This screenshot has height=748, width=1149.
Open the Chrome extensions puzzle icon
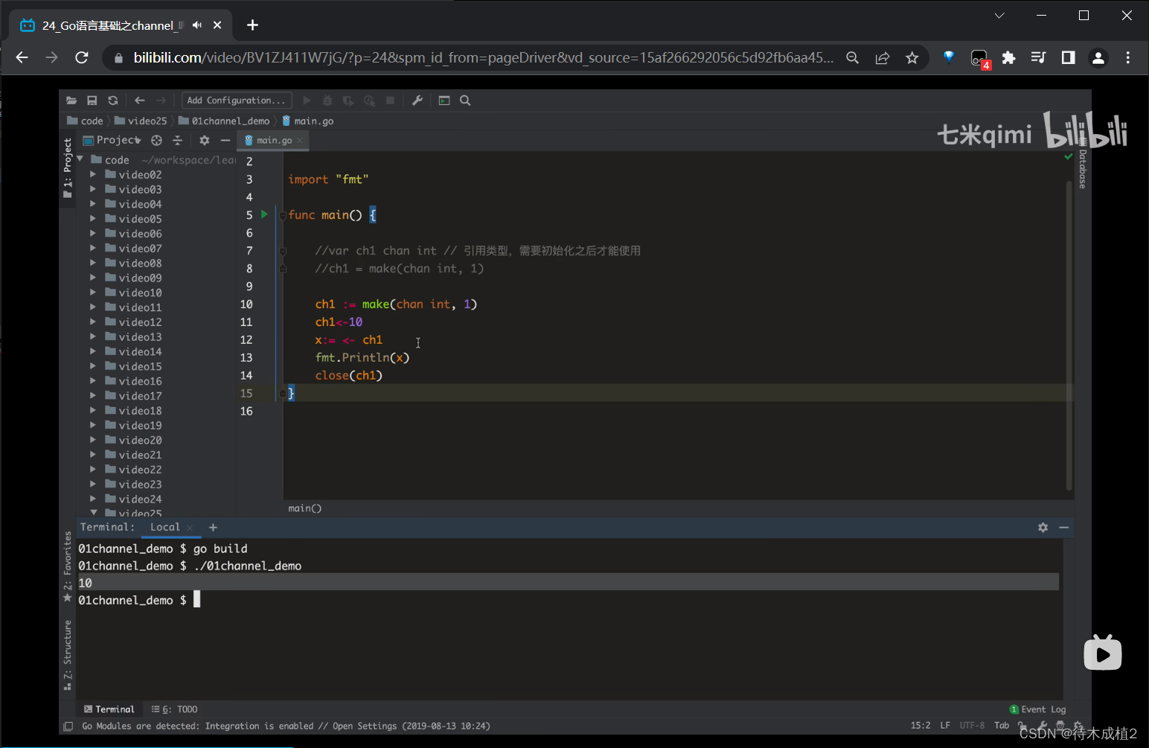pyautogui.click(x=1008, y=58)
